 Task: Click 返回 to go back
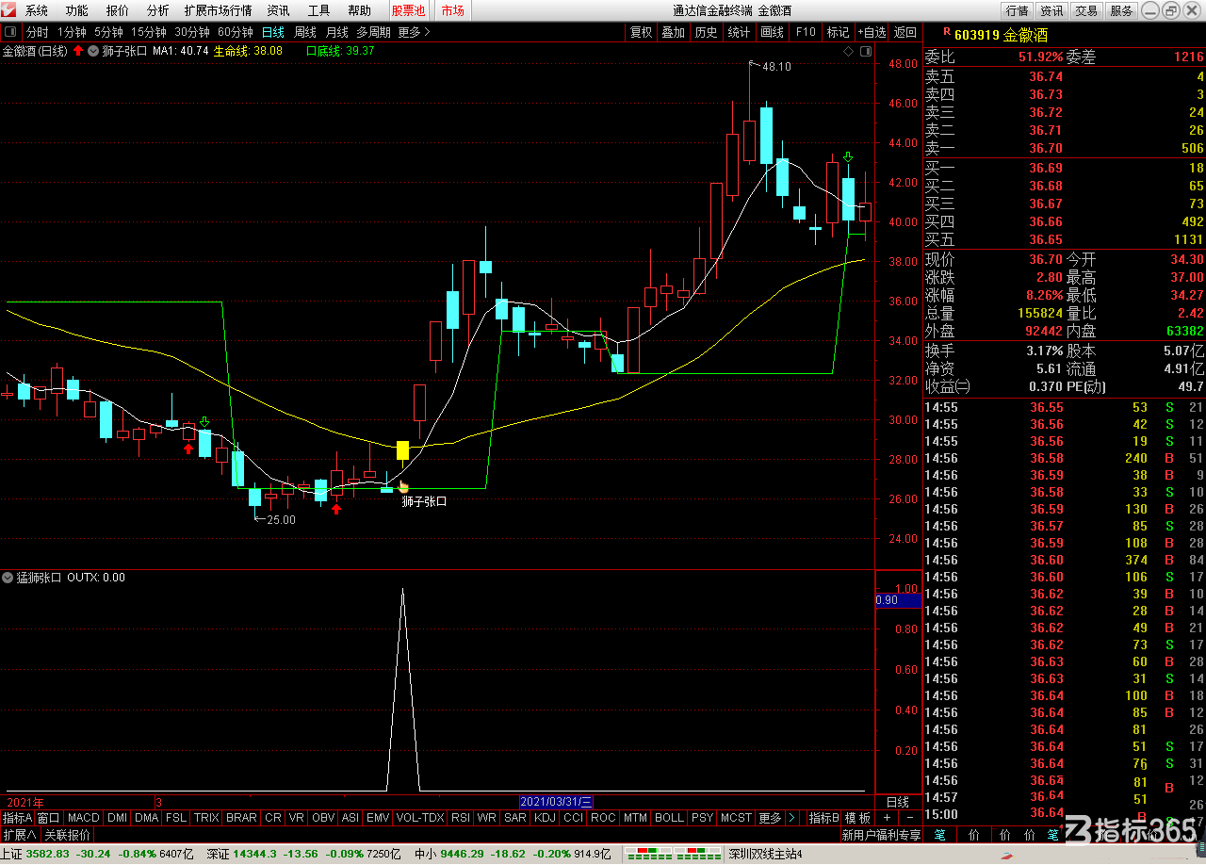click(x=905, y=32)
